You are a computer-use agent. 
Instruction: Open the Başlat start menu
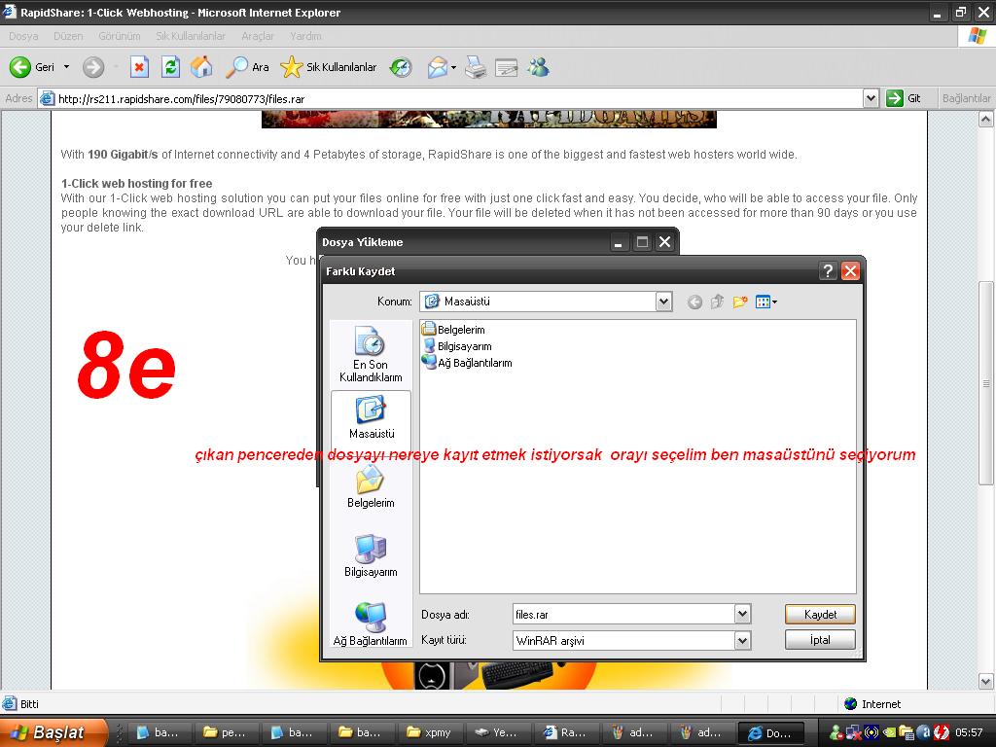(53, 732)
